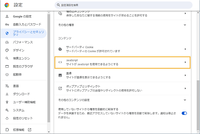Open ポップアップとリダイレクト arrow
This screenshot has height=134, width=200.
point(185,88)
